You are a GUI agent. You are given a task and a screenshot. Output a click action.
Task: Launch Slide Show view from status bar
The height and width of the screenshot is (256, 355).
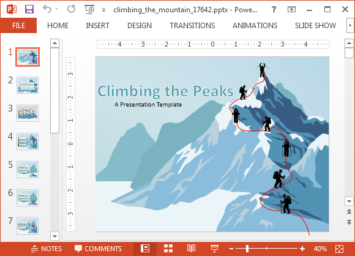point(214,249)
